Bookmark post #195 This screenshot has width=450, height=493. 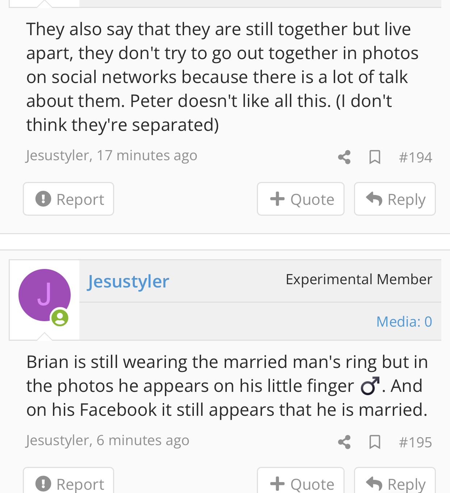click(375, 442)
